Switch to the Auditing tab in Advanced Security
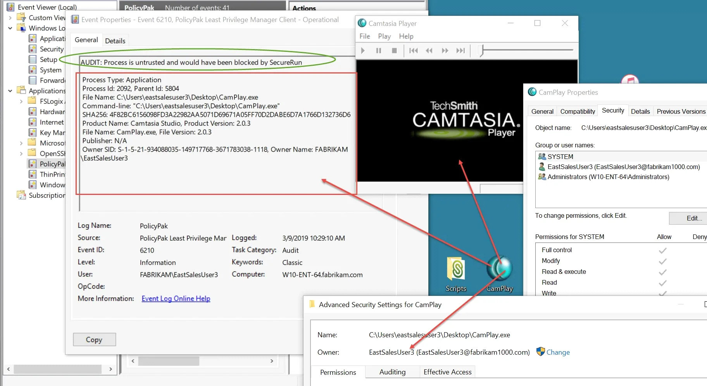The height and width of the screenshot is (386, 707). click(392, 372)
